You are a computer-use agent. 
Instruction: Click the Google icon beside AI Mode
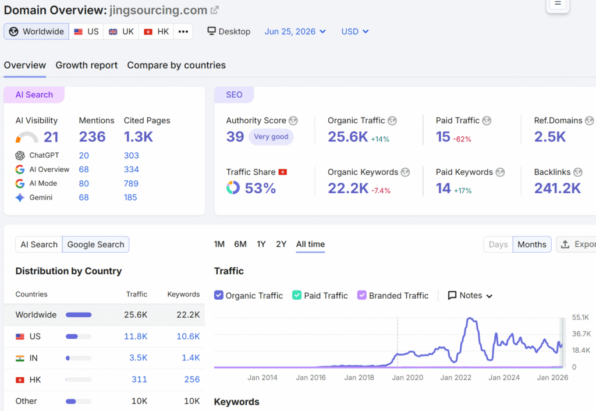pos(20,183)
